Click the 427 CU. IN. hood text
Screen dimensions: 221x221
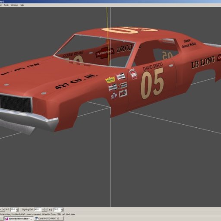(76, 81)
